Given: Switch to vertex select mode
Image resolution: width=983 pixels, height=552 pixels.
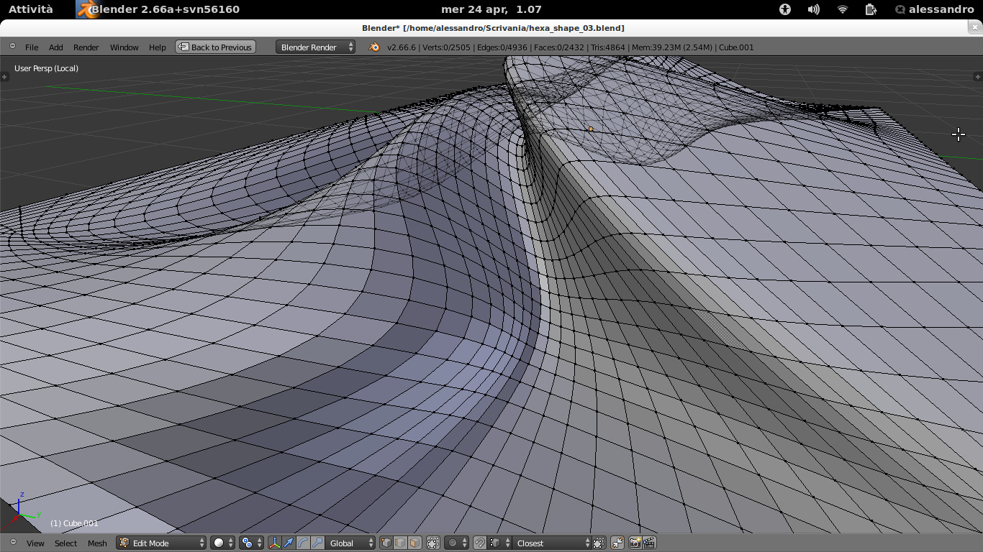Looking at the screenshot, I should point(386,543).
